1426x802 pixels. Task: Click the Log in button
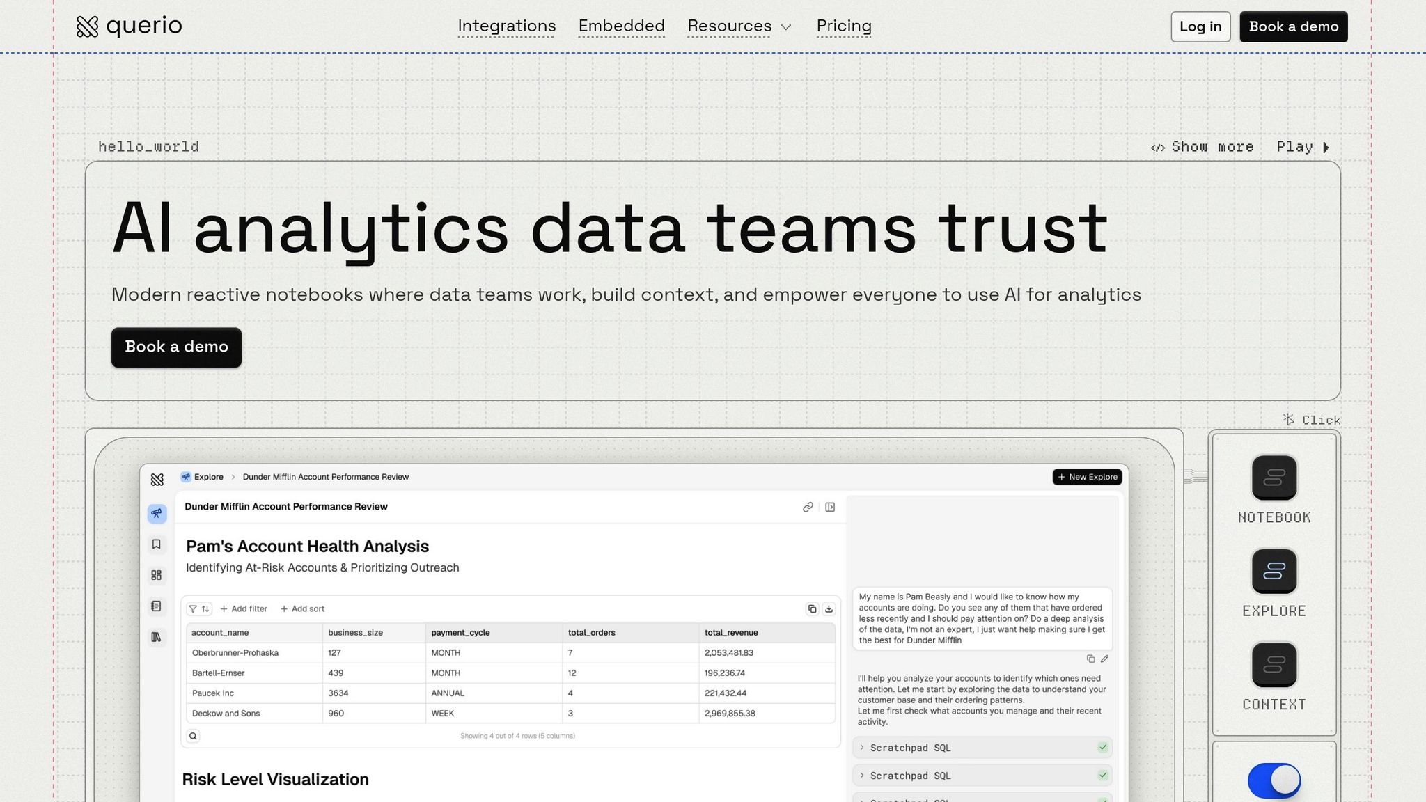[x=1200, y=26]
